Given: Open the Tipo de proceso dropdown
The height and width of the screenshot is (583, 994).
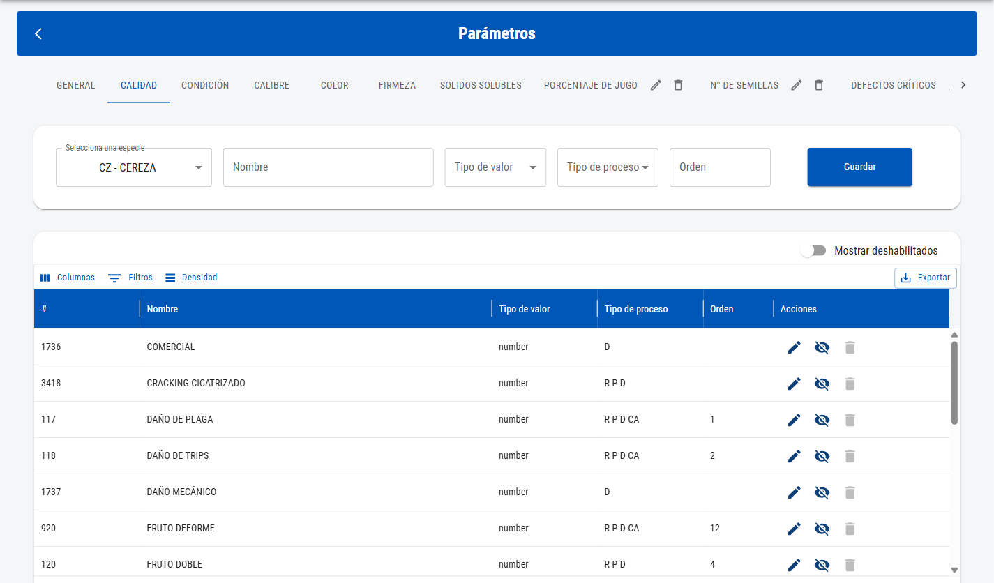Looking at the screenshot, I should tap(608, 167).
